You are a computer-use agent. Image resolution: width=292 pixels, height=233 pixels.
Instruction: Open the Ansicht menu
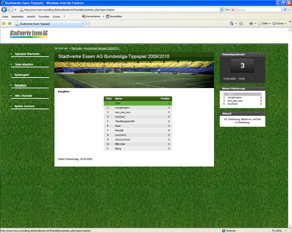(31, 16)
